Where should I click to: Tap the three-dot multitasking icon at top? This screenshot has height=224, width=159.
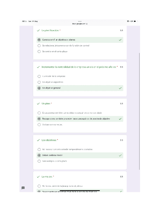tap(80, 21)
